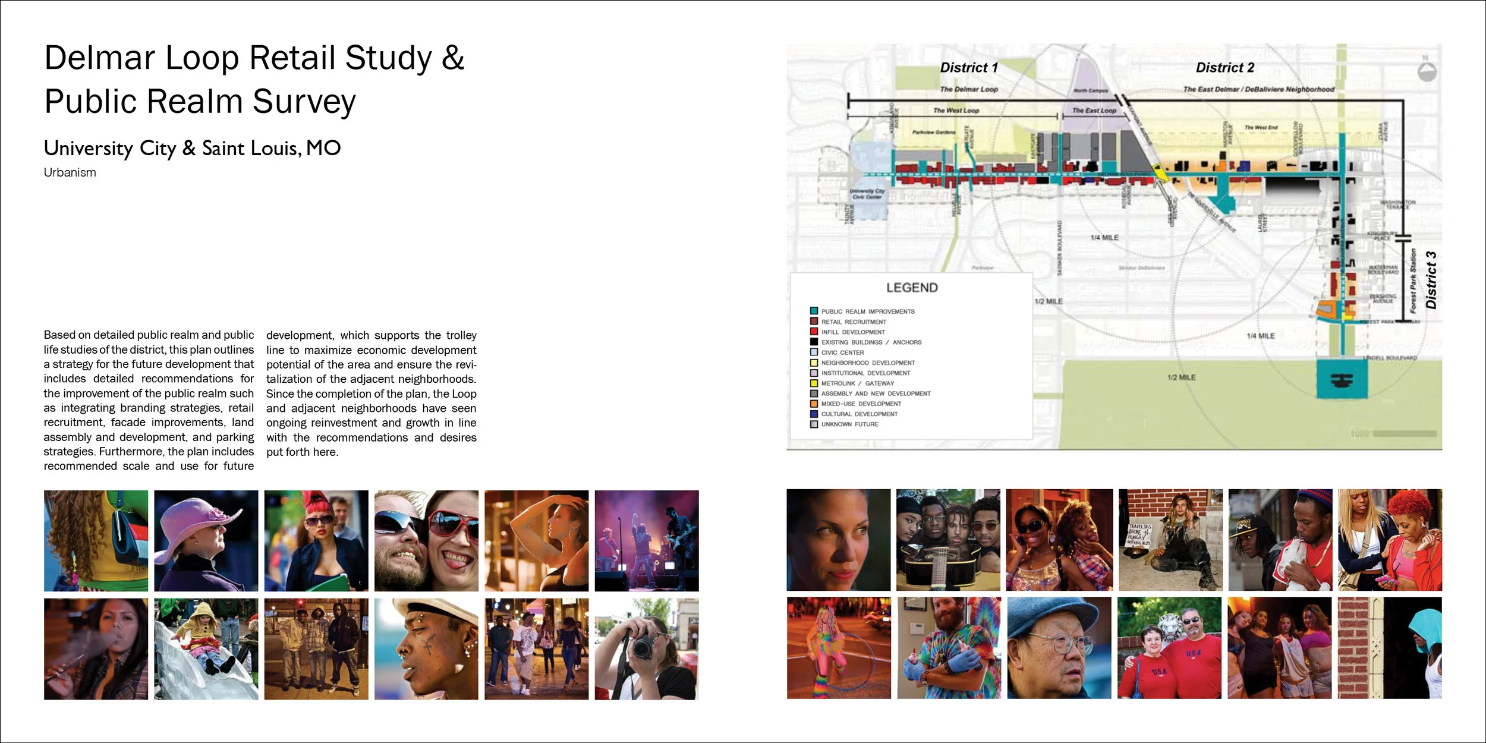The image size is (1486, 743).
Task: Open the teal hooded figure by brick wall photo
Action: (x=1390, y=648)
